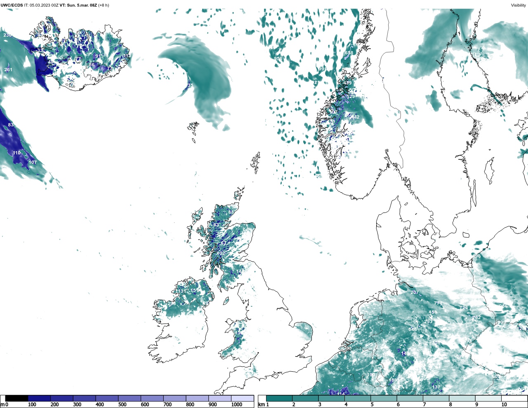Pick the 300–400 m legend swatch
The width and height of the screenshot is (528, 408).
(x=84, y=399)
